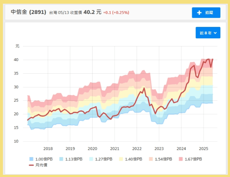Screen dimensions: 230x177
Task: Click the 1.27倍PB light cyan swatch
Action: [x=91, y=159]
